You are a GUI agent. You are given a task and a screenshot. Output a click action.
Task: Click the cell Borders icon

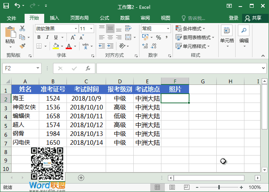click(x=39, y=46)
